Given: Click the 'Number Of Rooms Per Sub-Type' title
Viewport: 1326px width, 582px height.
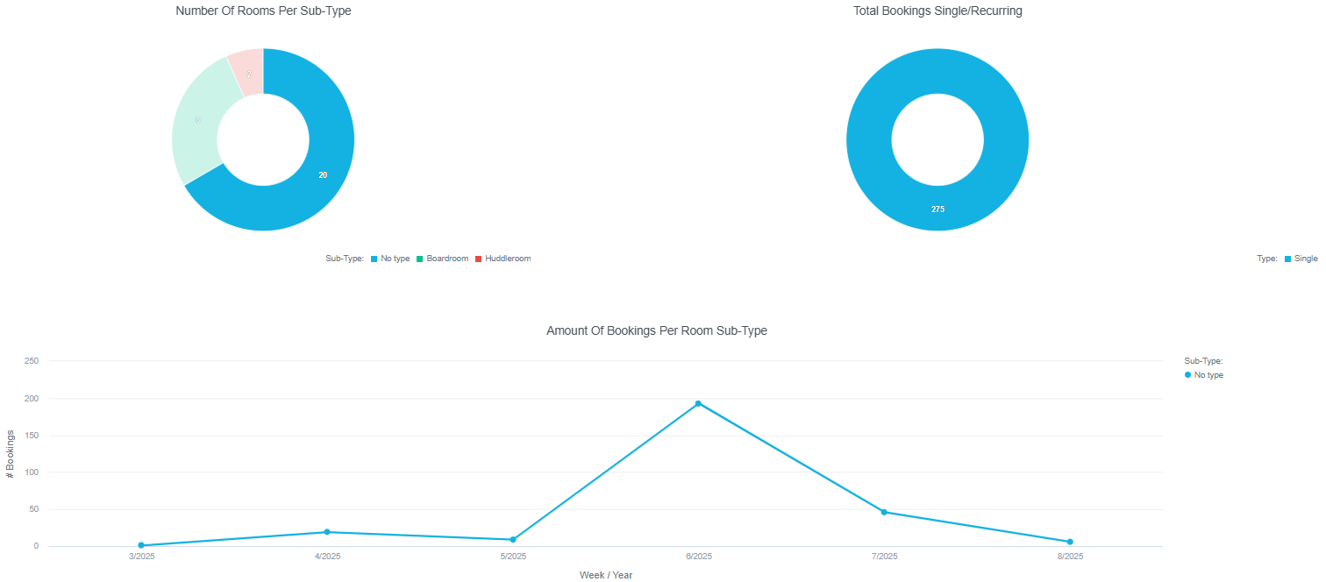Looking at the screenshot, I should coord(257,11).
